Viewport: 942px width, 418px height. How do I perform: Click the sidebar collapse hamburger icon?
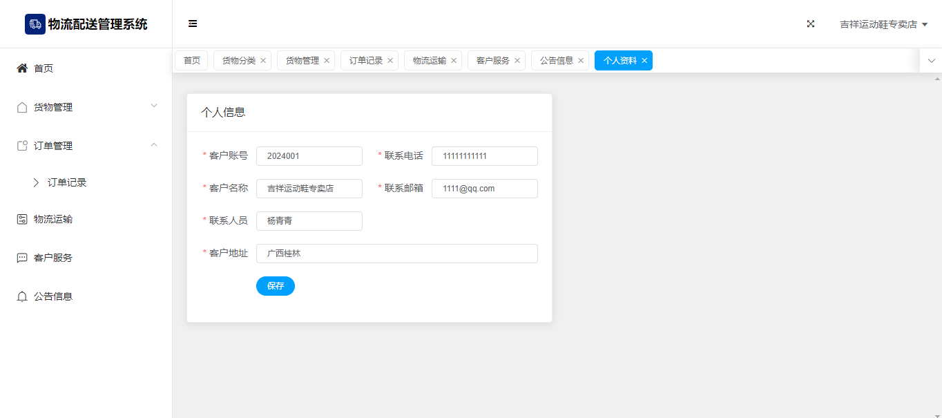tap(193, 23)
